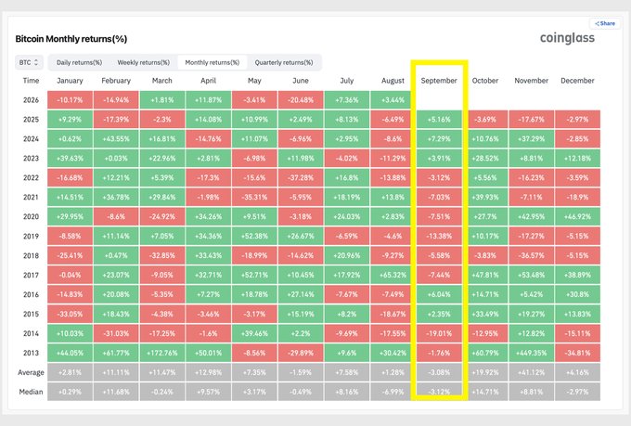Select the 2026 row label
Image resolution: width=631 pixels, height=426 pixels.
pyautogui.click(x=31, y=100)
